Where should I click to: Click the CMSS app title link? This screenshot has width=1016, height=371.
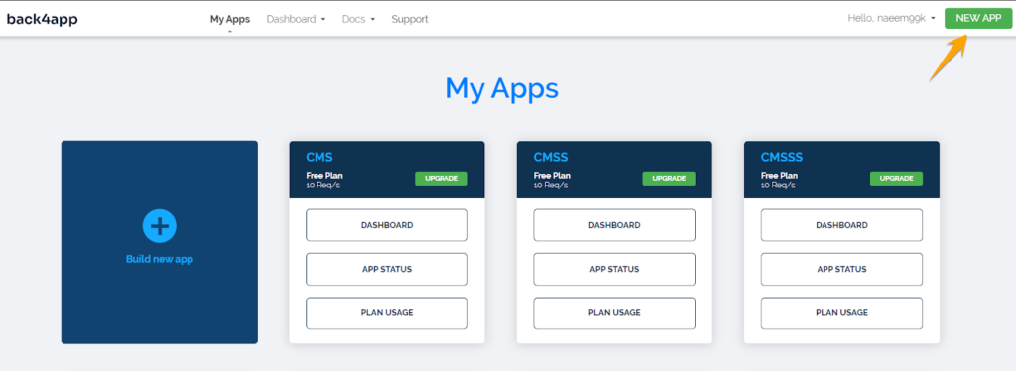click(551, 158)
